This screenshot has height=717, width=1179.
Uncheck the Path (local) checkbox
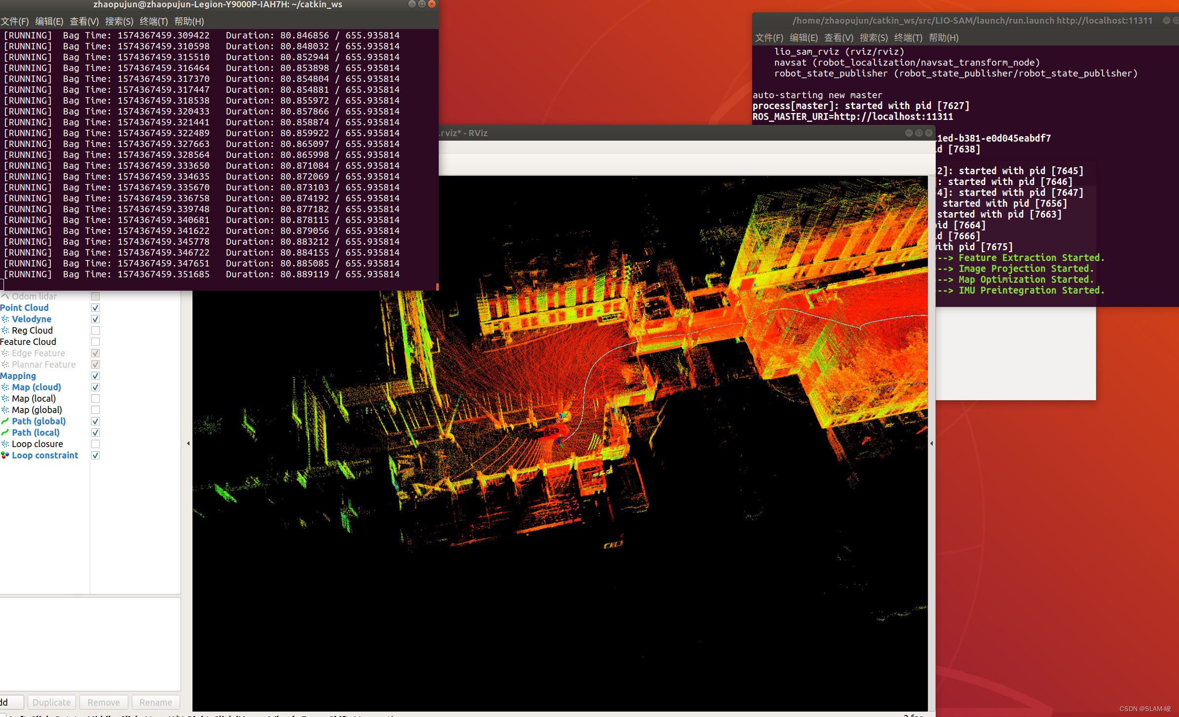pyautogui.click(x=96, y=433)
